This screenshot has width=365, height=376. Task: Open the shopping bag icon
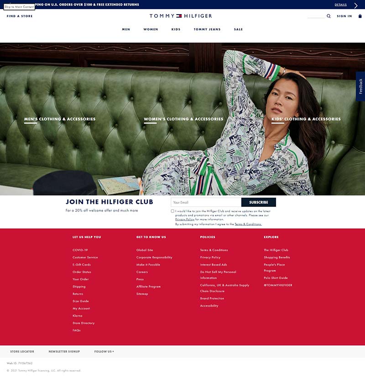click(x=360, y=16)
